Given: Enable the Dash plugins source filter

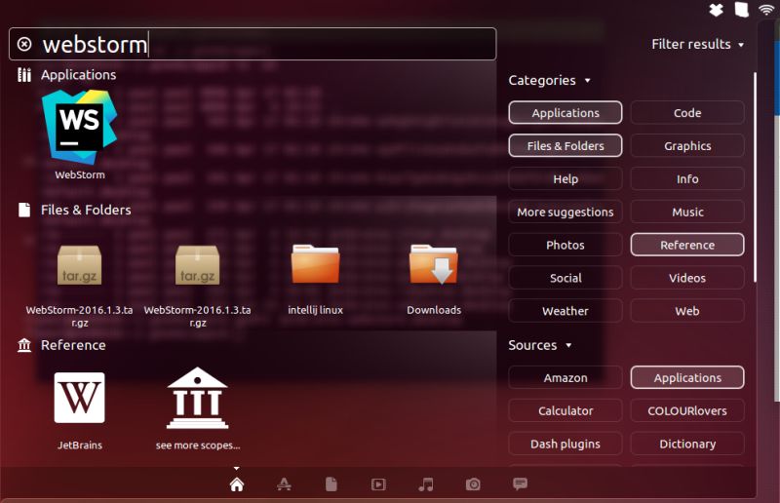Looking at the screenshot, I should [x=565, y=444].
